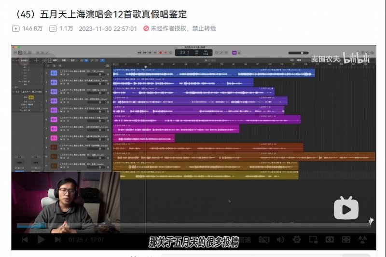
Task: Mute the first audio track with M
Action: tap(61, 75)
